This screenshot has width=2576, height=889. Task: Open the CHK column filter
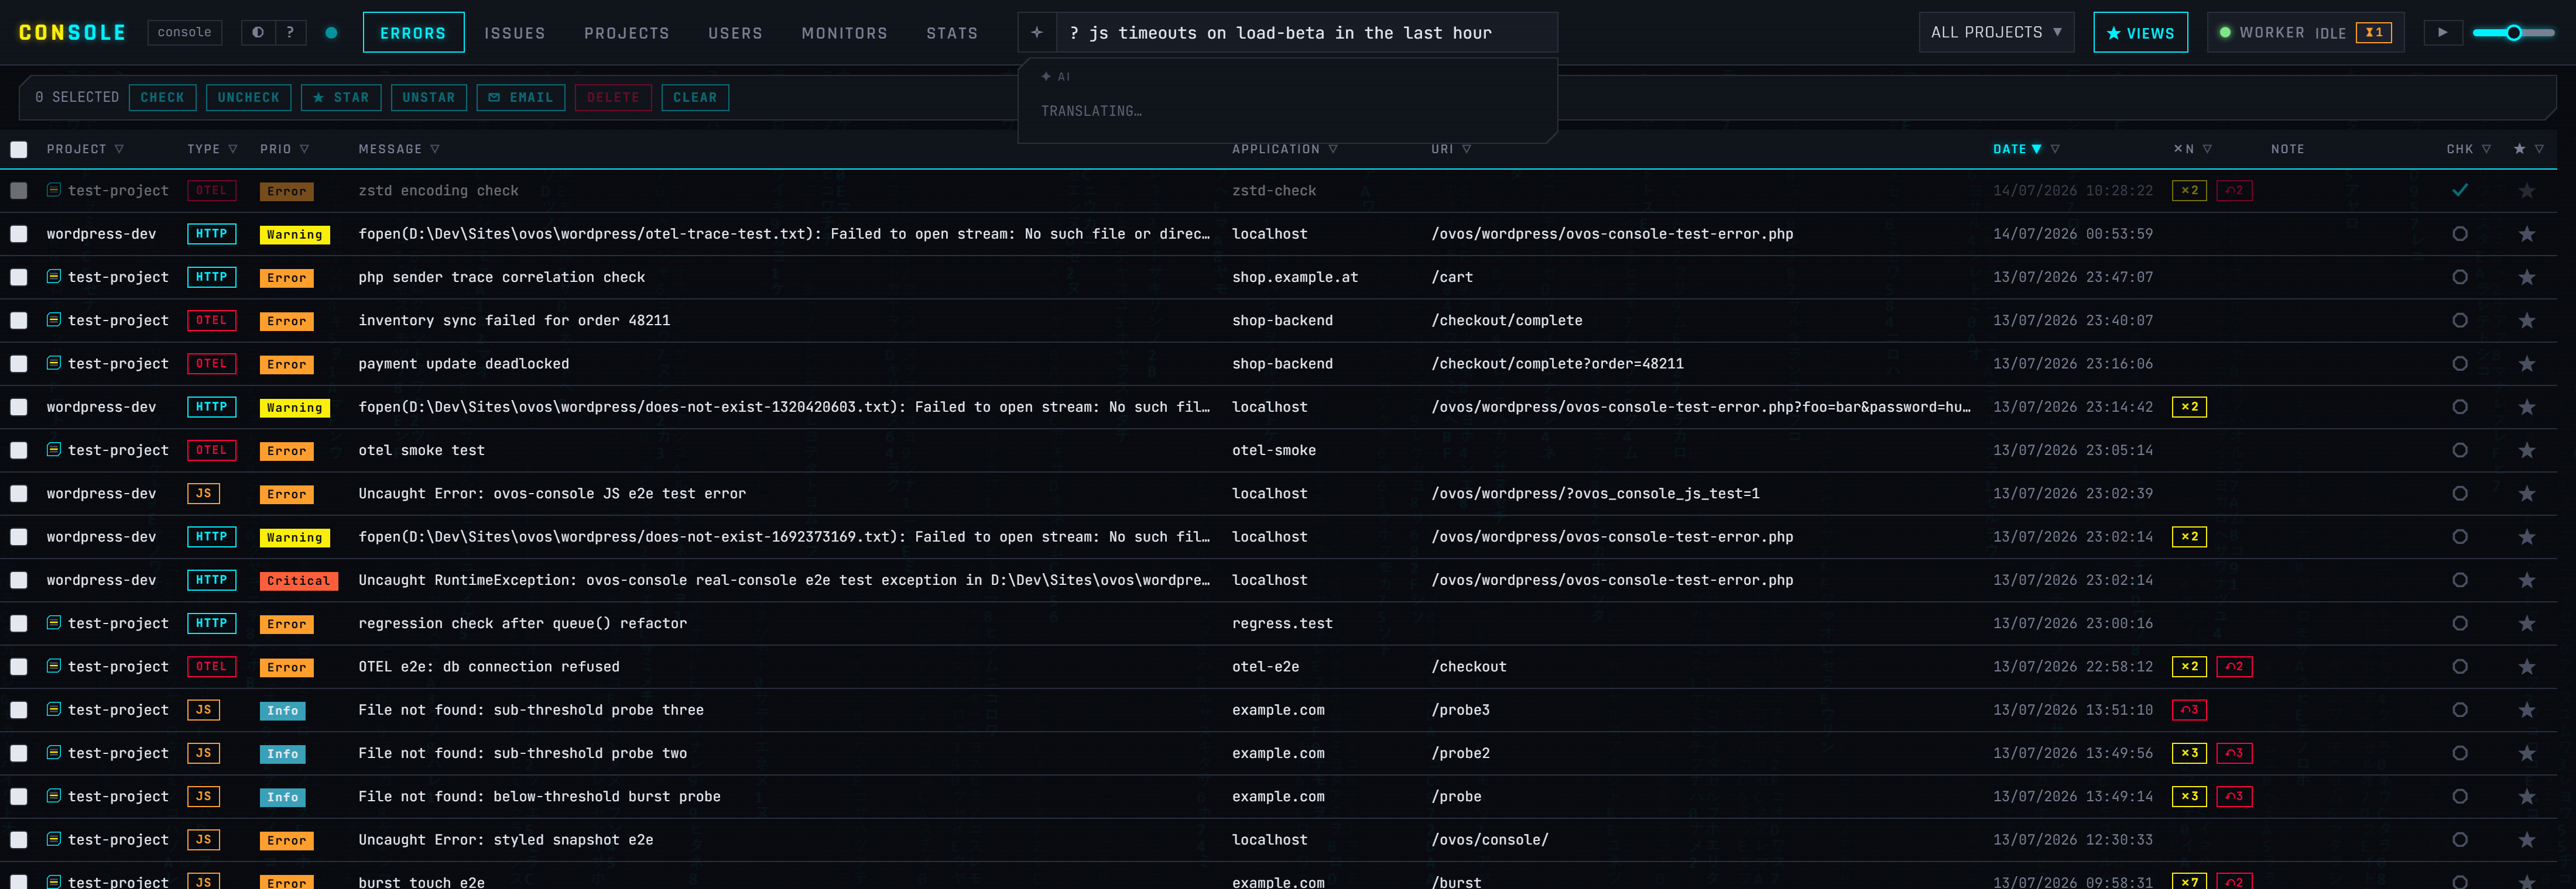[x=2486, y=149]
